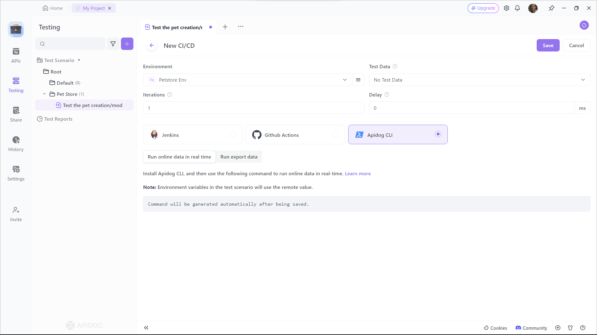
Task: Select the Jenkins radio option
Action: point(233,134)
